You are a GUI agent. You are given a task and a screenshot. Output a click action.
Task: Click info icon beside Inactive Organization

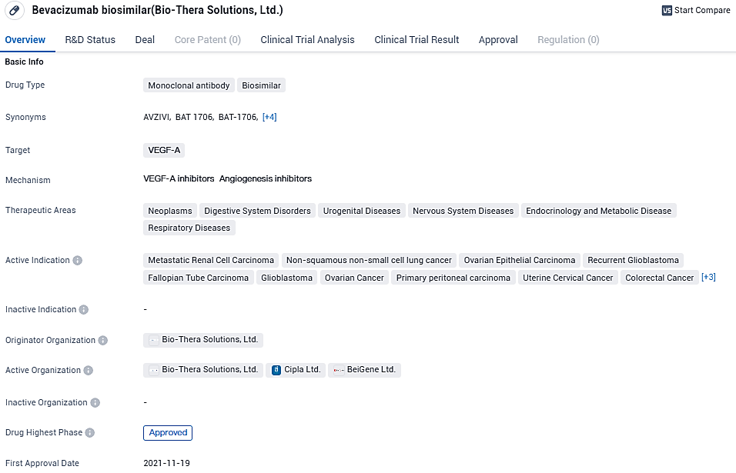click(x=95, y=403)
